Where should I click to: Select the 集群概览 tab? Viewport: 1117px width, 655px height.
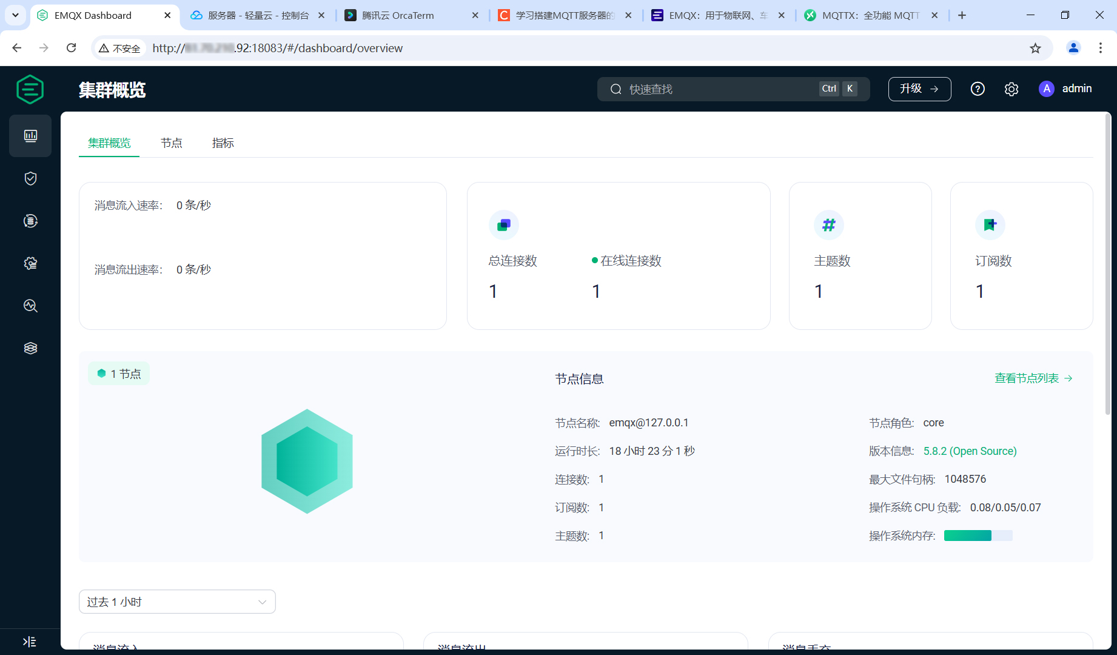pyautogui.click(x=109, y=143)
